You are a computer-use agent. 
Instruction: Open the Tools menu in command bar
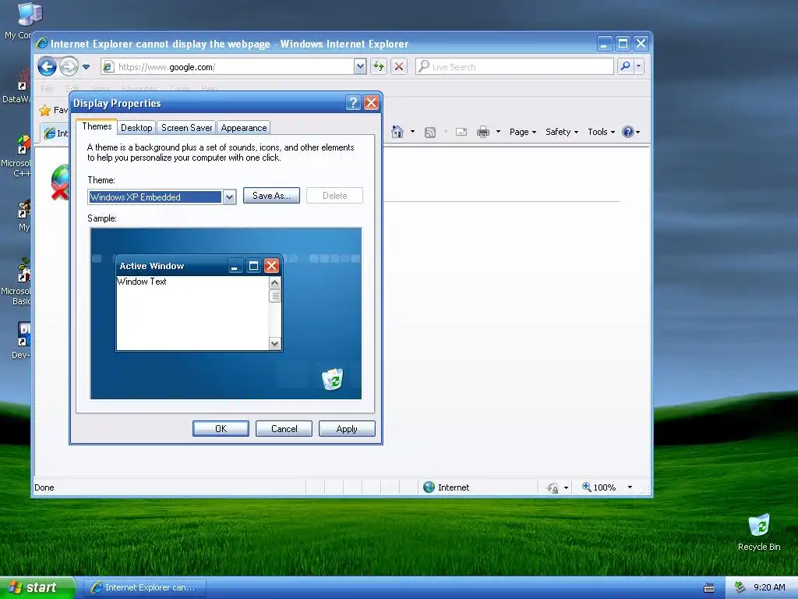pos(601,132)
